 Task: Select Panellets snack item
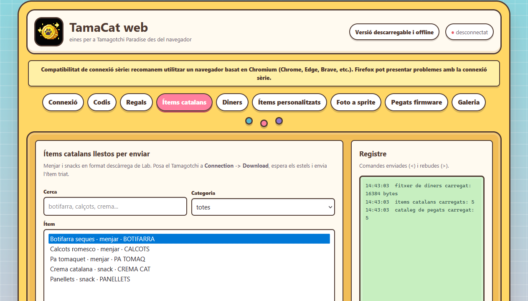coord(189,279)
